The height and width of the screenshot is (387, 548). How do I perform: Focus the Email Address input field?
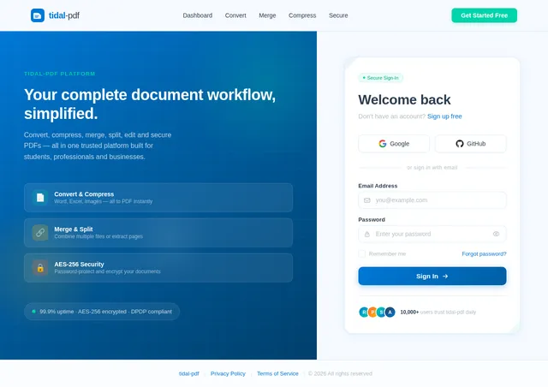[432, 200]
